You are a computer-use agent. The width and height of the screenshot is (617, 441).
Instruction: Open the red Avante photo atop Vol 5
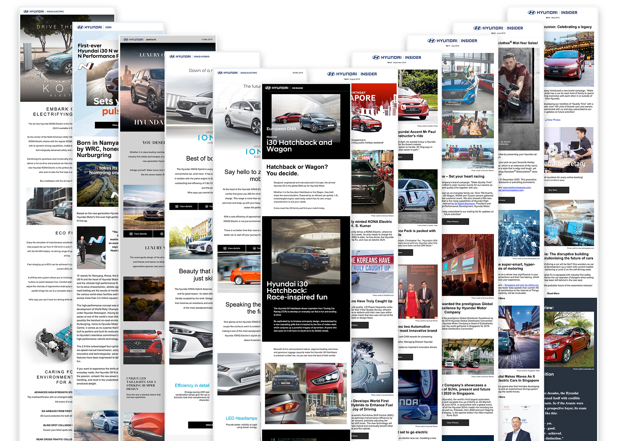[569, 59]
